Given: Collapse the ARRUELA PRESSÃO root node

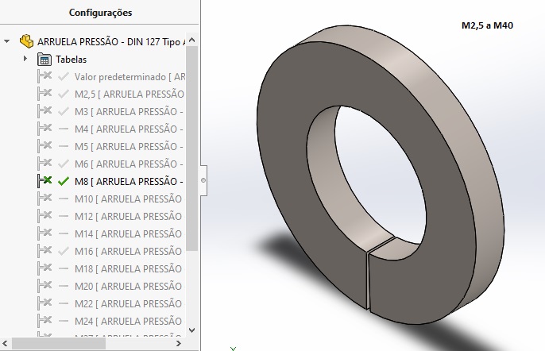Looking at the screenshot, I should pyautogui.click(x=6, y=41).
